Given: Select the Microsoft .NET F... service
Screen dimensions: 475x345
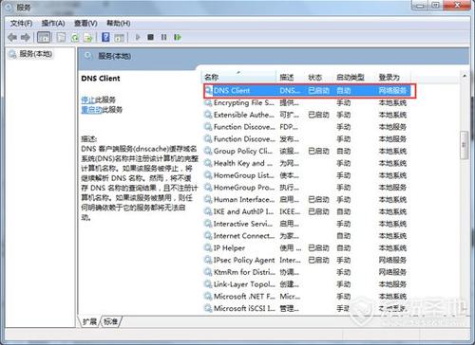Looking at the screenshot, I should point(307,297).
